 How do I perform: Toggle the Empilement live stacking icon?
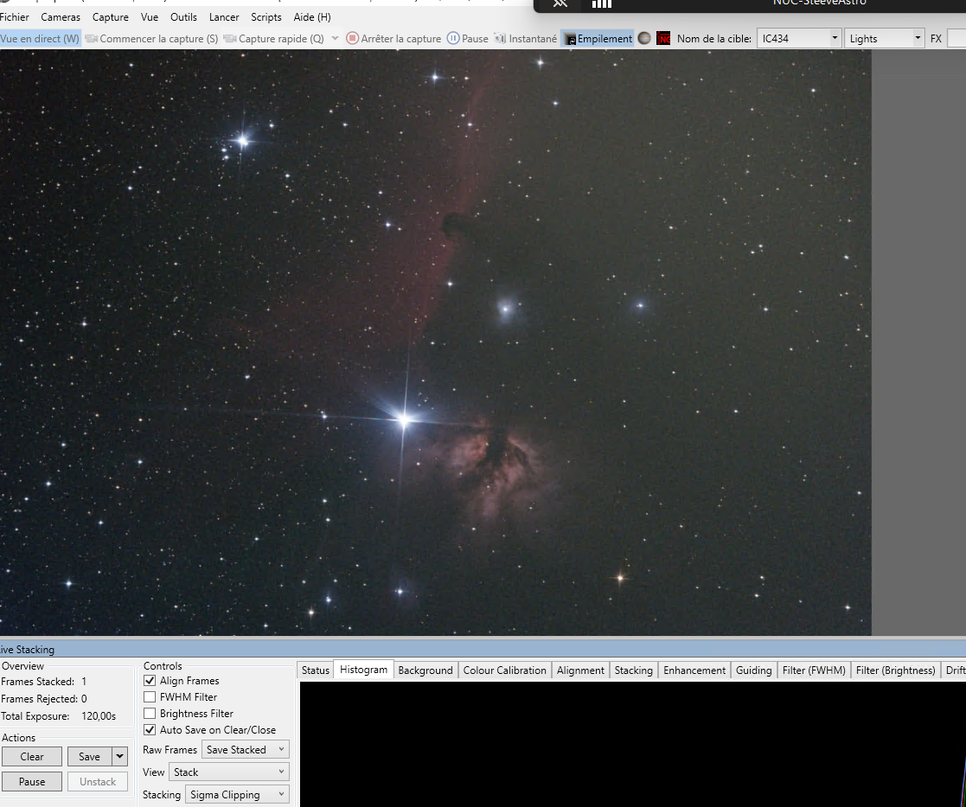[x=570, y=39]
